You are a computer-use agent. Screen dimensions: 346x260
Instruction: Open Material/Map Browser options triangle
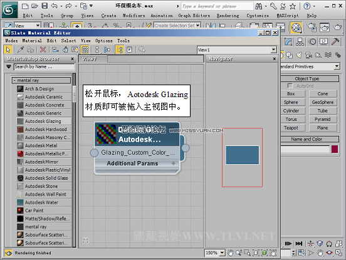9,66
